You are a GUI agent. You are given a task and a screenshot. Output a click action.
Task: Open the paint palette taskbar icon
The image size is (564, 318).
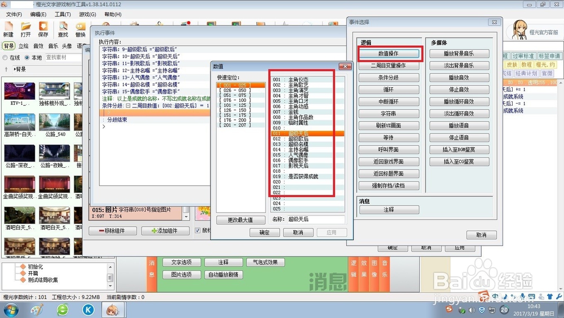pos(36,310)
